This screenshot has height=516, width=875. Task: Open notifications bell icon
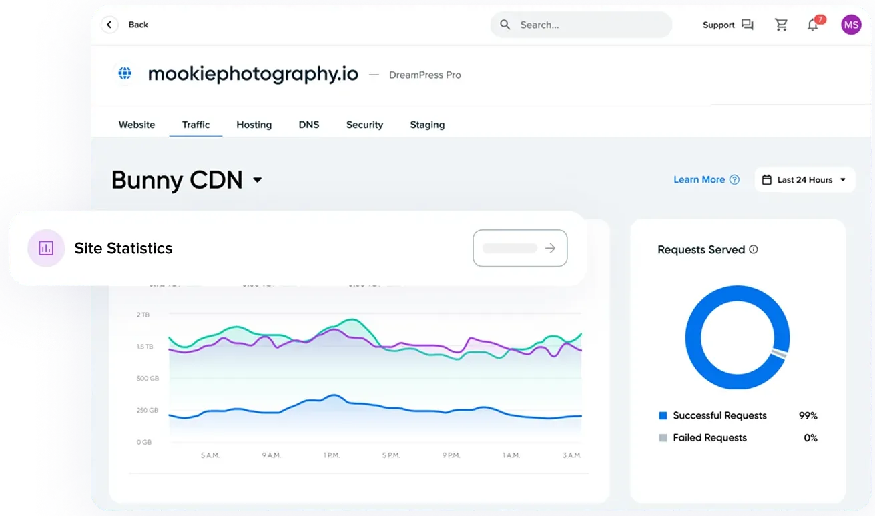pyautogui.click(x=812, y=25)
